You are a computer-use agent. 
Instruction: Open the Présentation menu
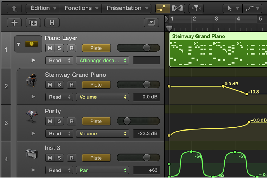(127, 8)
